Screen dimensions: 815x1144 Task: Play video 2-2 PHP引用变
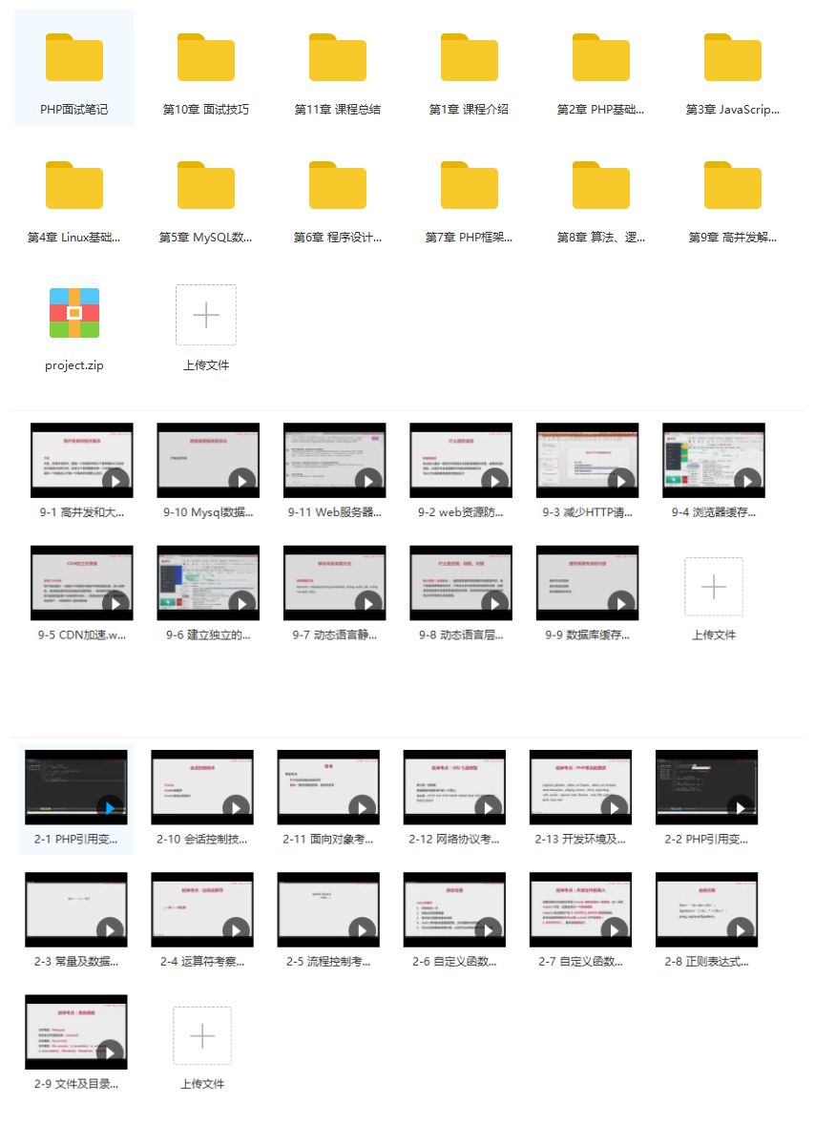(707, 787)
